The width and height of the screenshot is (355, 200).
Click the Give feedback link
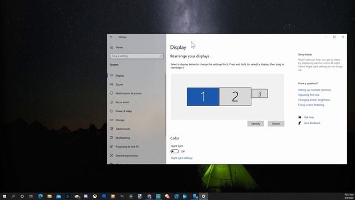(x=312, y=123)
